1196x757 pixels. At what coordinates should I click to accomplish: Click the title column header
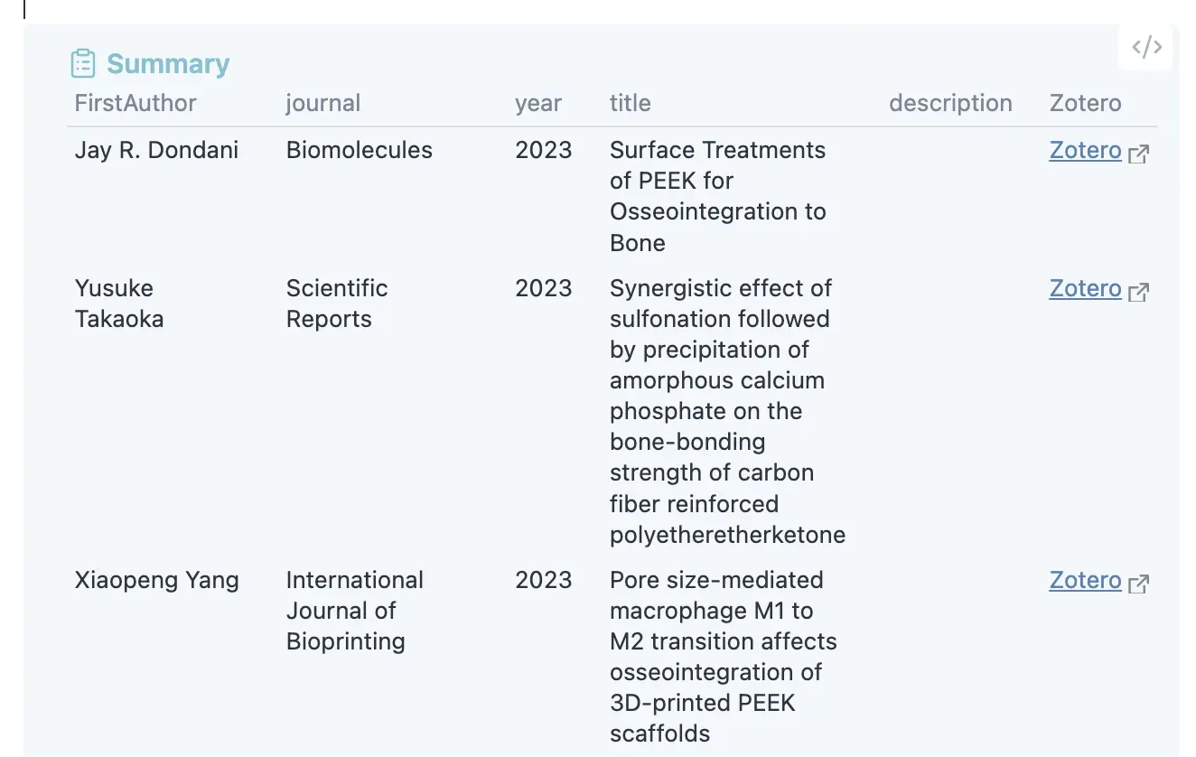630,103
